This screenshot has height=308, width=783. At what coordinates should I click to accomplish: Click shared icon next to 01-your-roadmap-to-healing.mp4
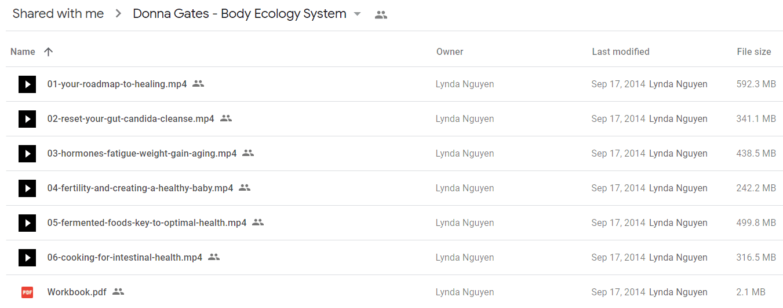(x=198, y=84)
